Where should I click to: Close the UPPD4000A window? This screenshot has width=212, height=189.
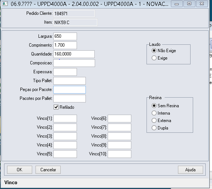[202, 4]
